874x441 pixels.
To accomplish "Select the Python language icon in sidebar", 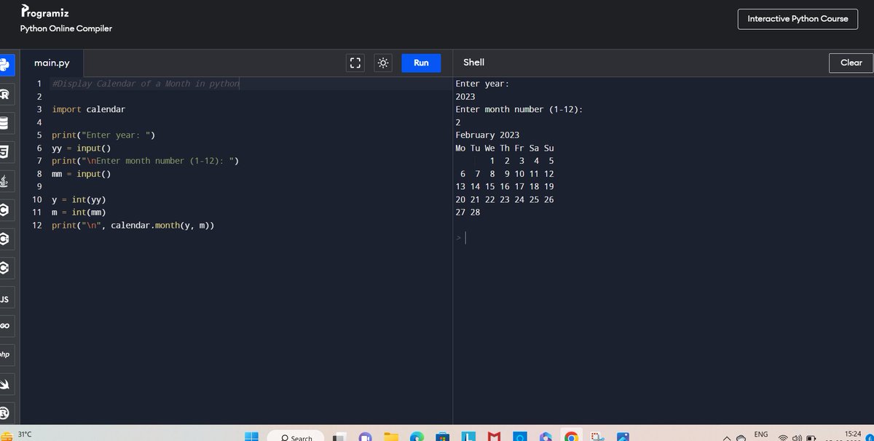I will click(4, 65).
